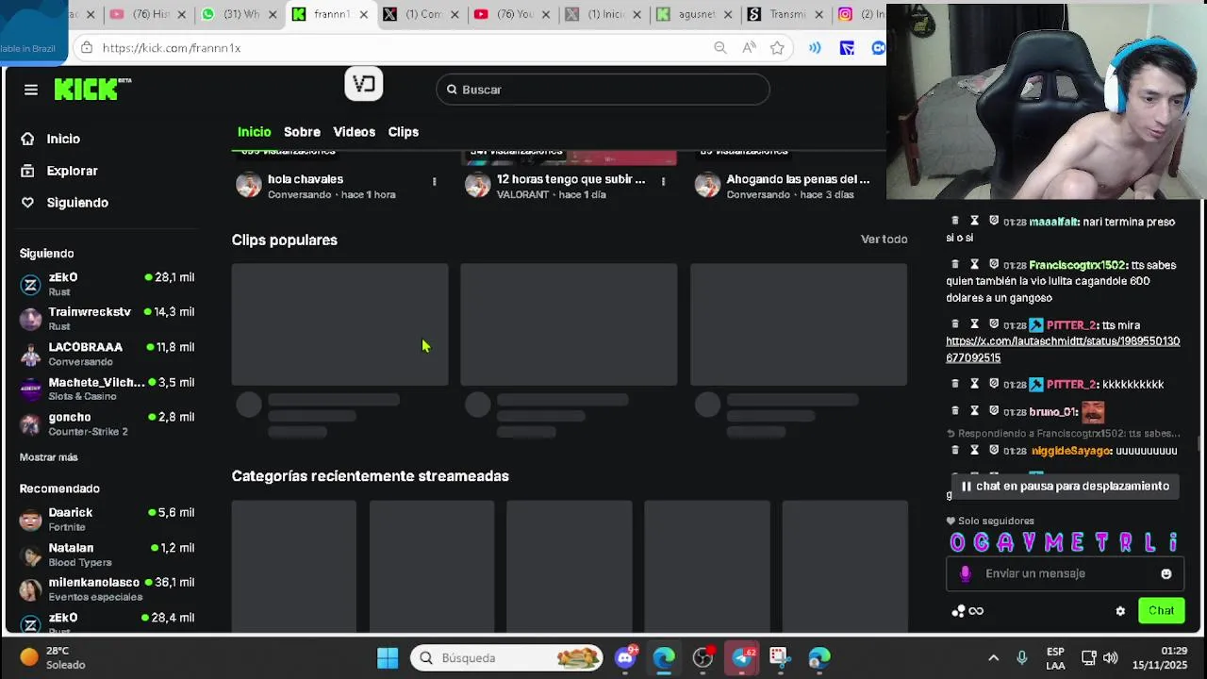Viewport: 1207px width, 679px height.
Task: Click the Enviar un mensaje chat input
Action: (x=1066, y=573)
